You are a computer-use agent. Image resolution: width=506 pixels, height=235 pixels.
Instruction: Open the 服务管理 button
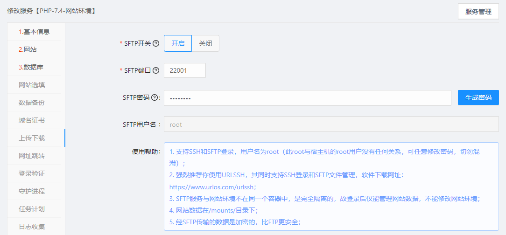tap(478, 12)
